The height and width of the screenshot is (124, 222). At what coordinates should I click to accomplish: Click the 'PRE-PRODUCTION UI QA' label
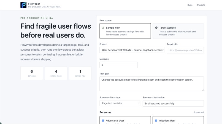coord(37,18)
